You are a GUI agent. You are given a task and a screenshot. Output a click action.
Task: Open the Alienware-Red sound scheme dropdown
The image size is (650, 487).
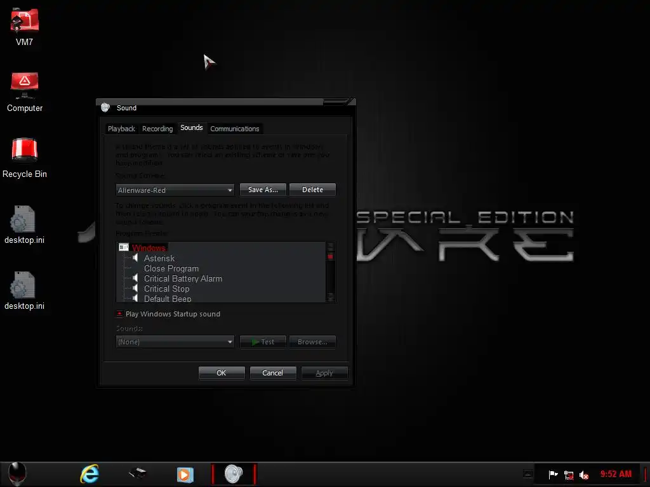(x=175, y=190)
